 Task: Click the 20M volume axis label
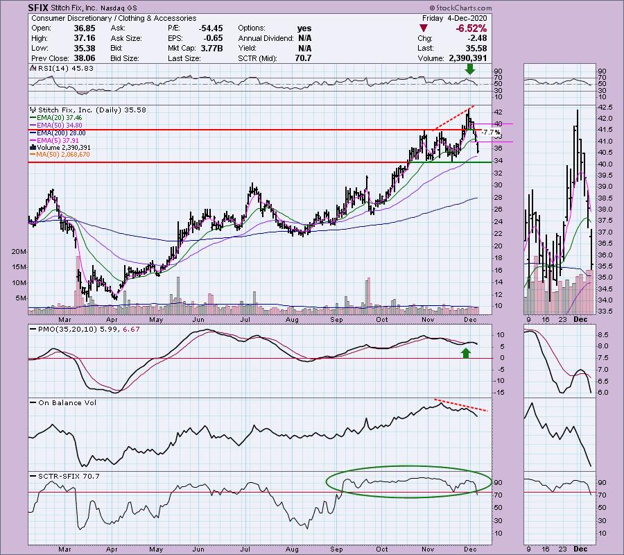click(19, 252)
